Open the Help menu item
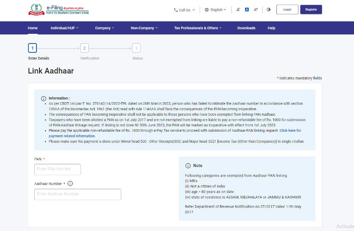354x231 pixels. pos(271,28)
